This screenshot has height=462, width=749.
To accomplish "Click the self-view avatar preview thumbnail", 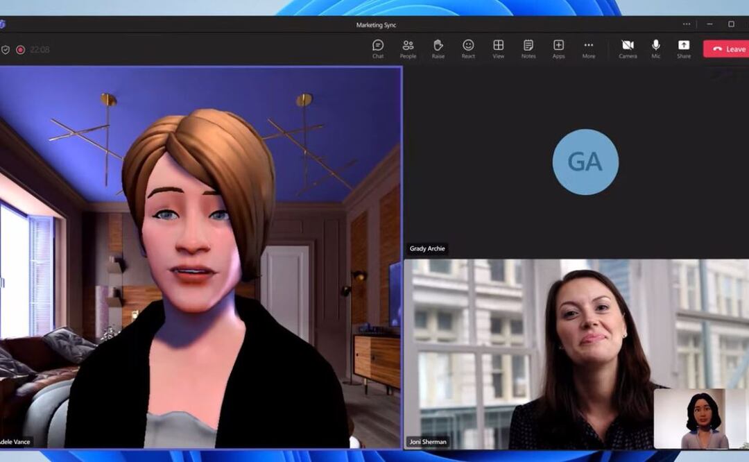I will pyautogui.click(x=700, y=418).
